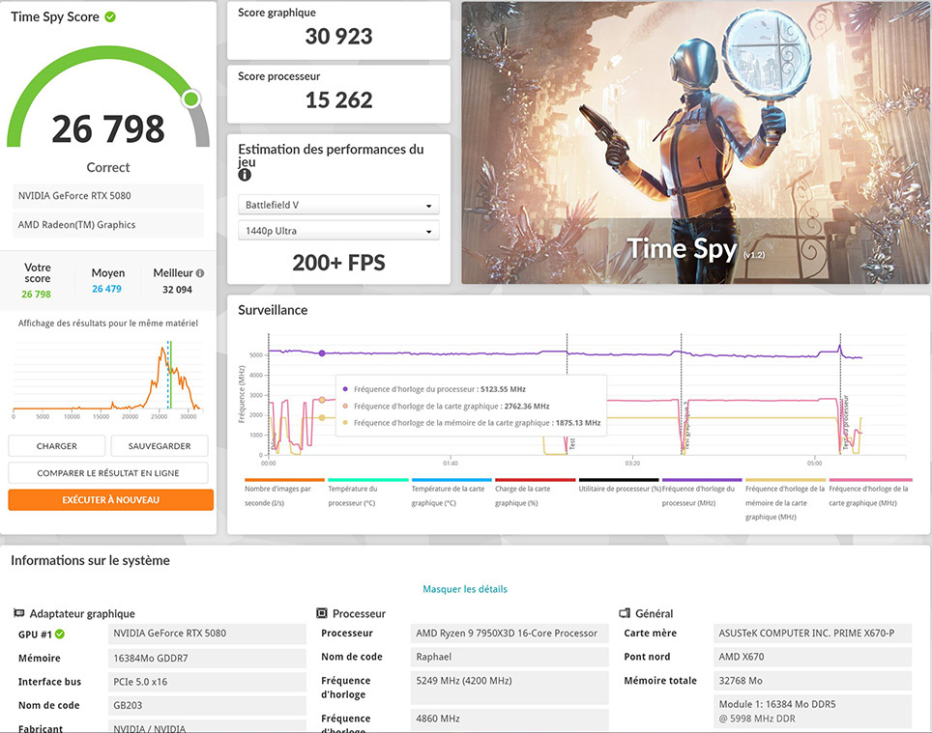Click the green validation checkmark beside Time Spy Score

(110, 17)
